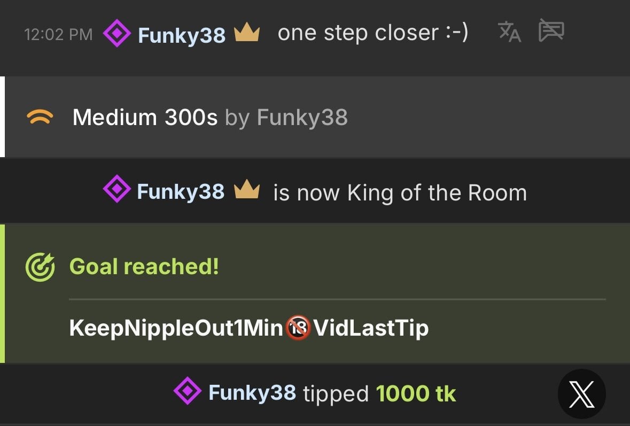Click the KeepNippleOut1Min goal description text
630x426 pixels.
(176, 328)
